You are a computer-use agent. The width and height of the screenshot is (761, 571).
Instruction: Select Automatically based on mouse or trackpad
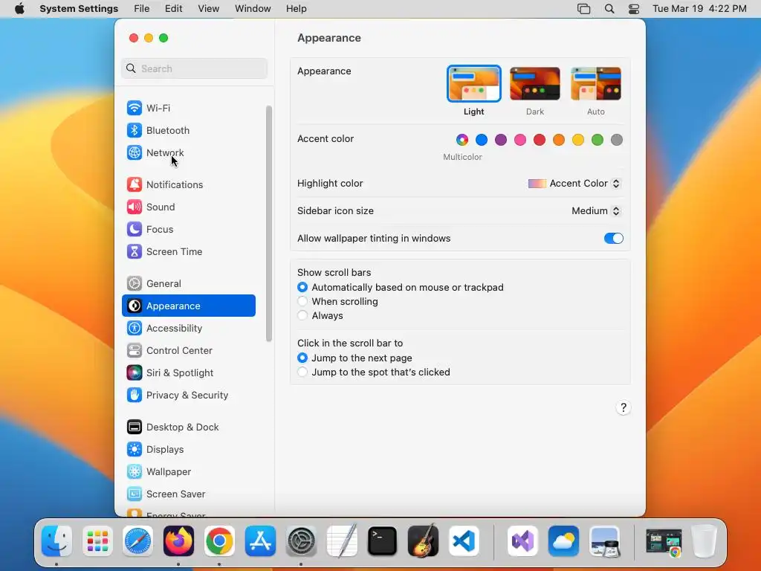click(x=302, y=288)
